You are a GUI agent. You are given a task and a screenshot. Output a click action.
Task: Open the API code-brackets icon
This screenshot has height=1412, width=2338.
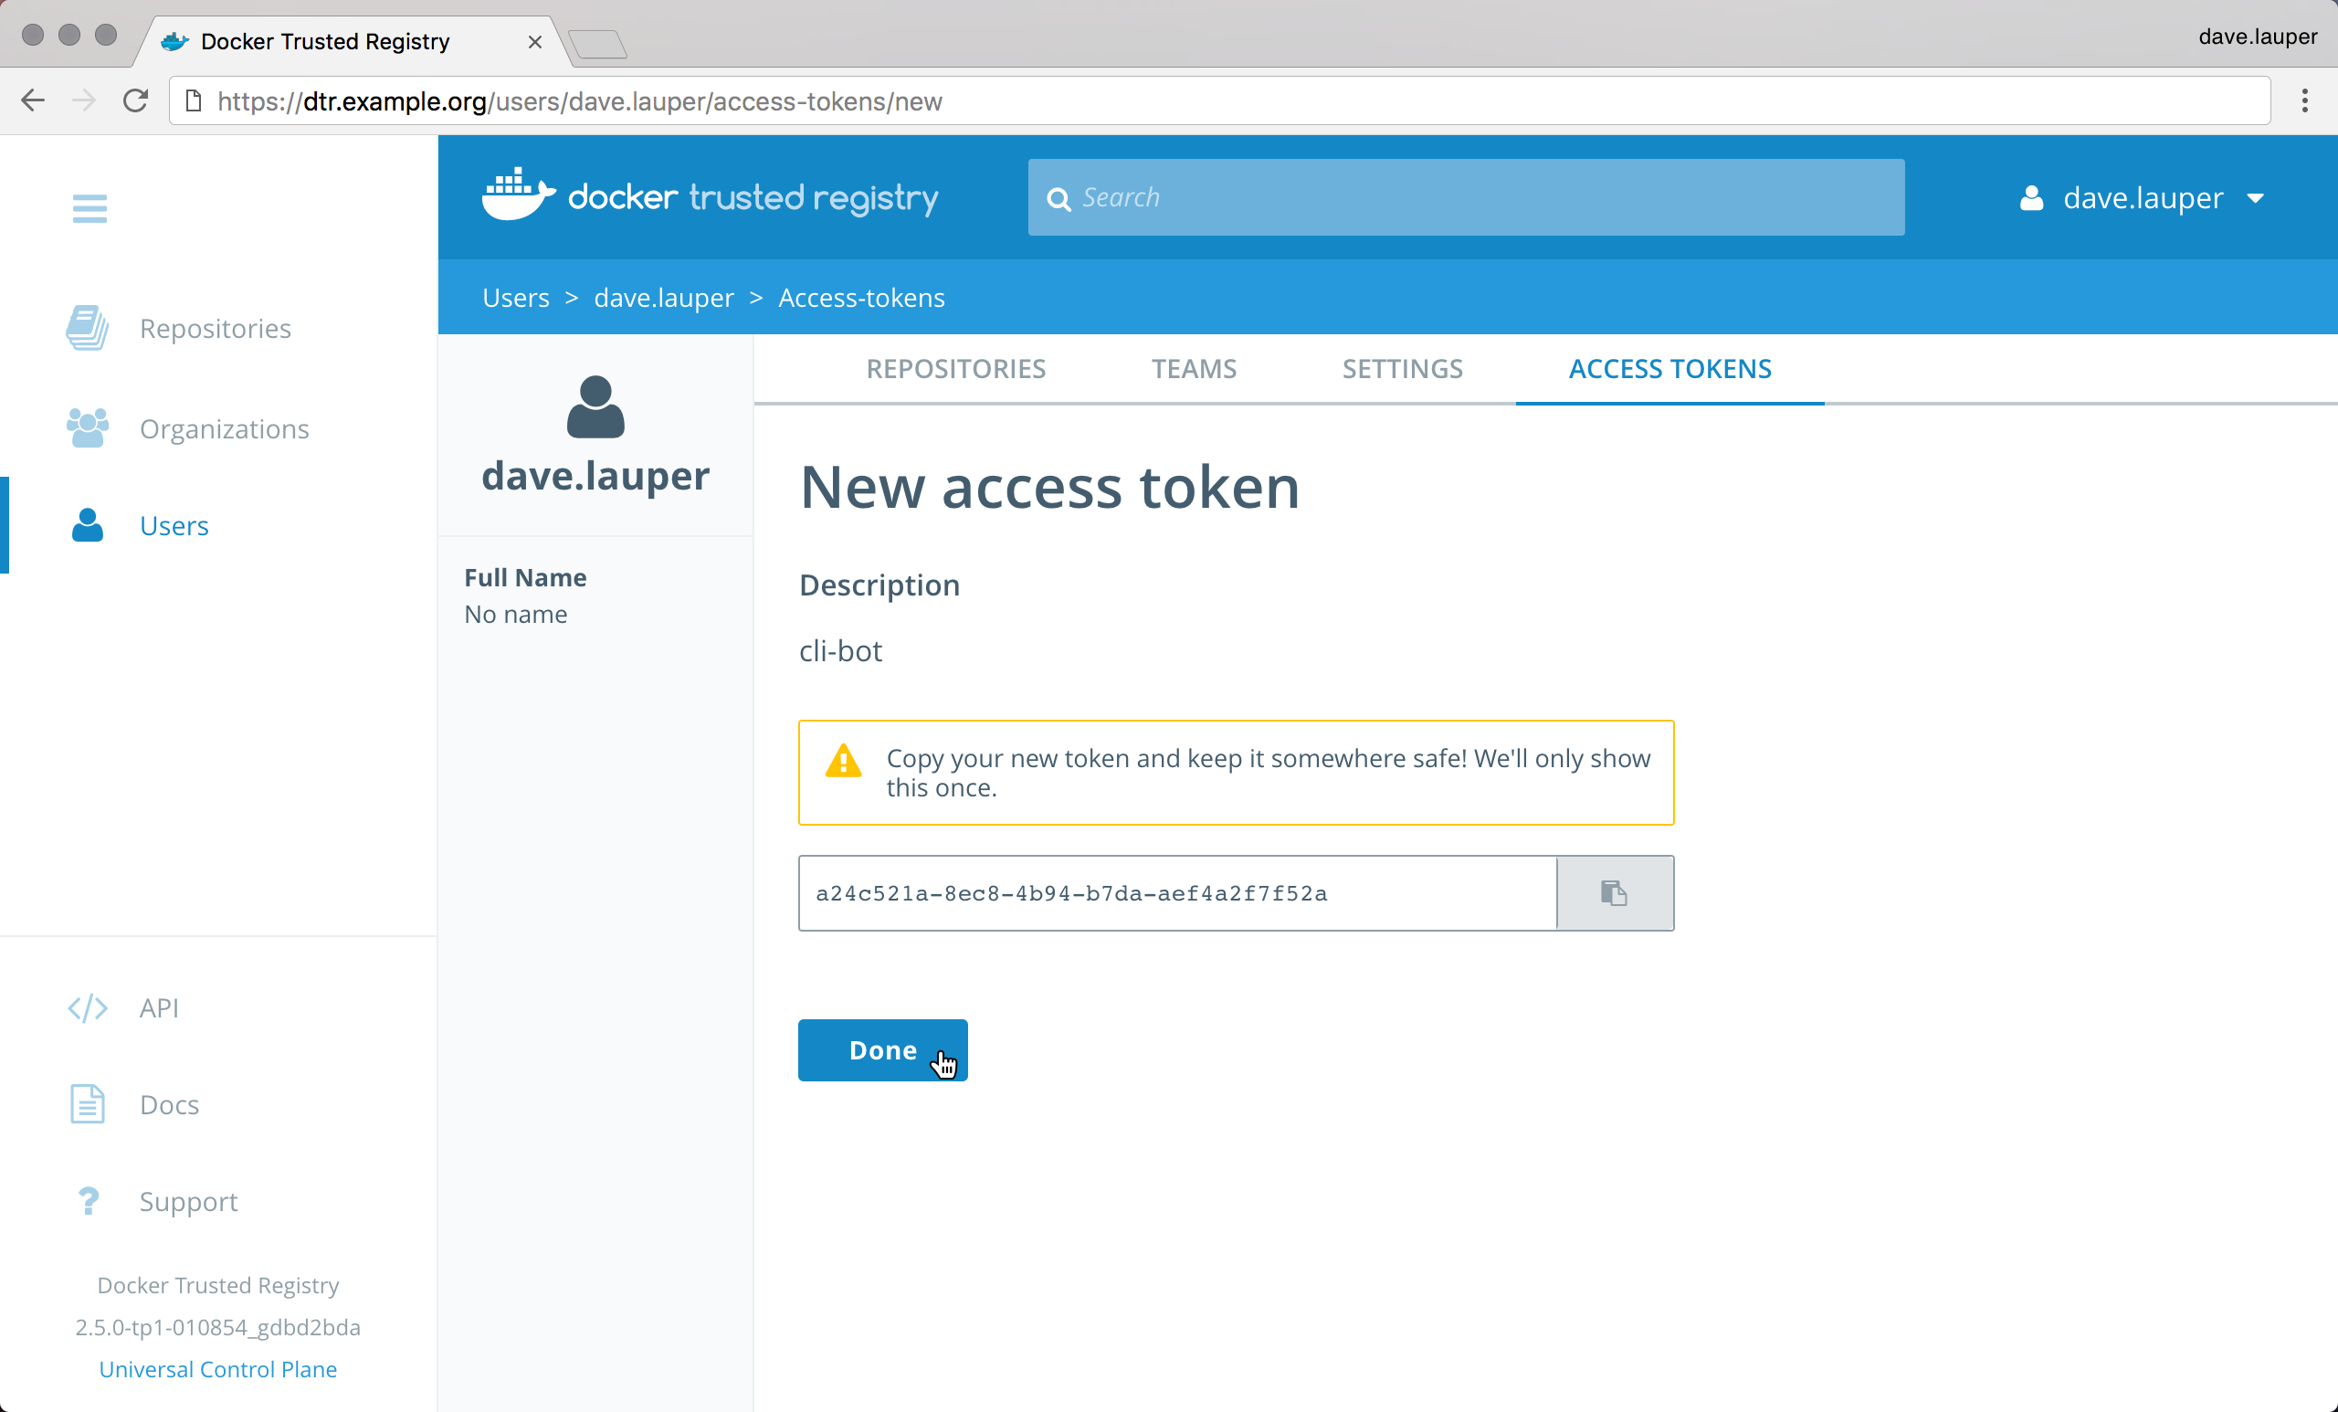click(88, 1006)
